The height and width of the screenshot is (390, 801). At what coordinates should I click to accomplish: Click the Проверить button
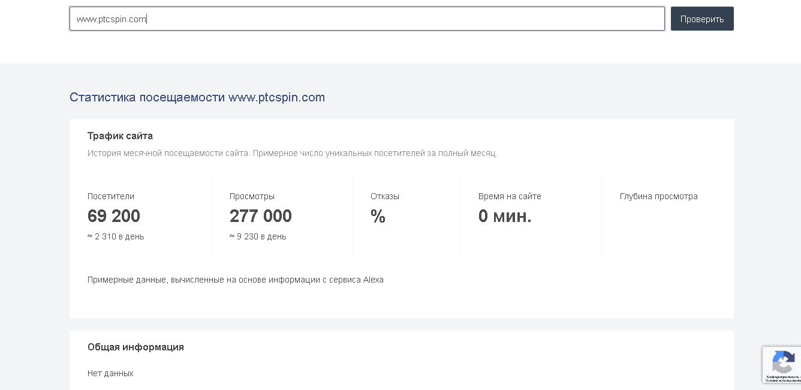[x=701, y=19]
